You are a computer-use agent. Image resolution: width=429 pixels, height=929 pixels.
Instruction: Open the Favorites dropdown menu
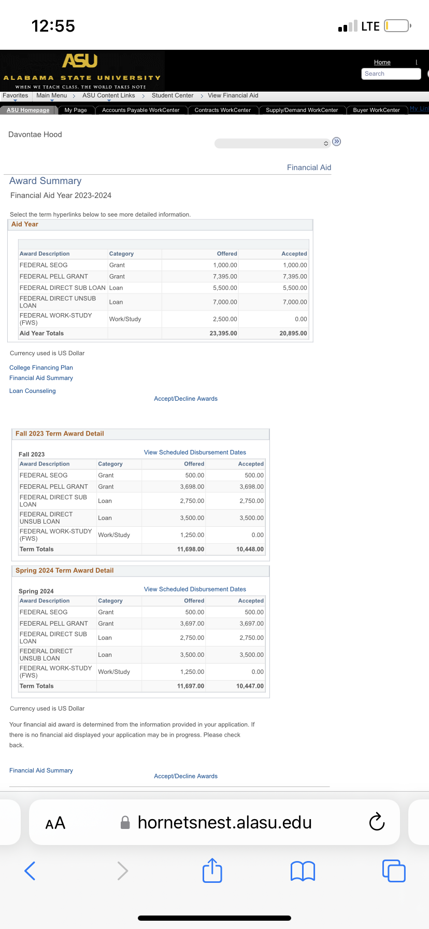[16, 95]
